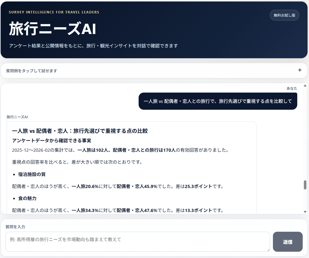309x258 pixels.
Task: Click the 質問を入力 field label
Action: tap(15, 227)
